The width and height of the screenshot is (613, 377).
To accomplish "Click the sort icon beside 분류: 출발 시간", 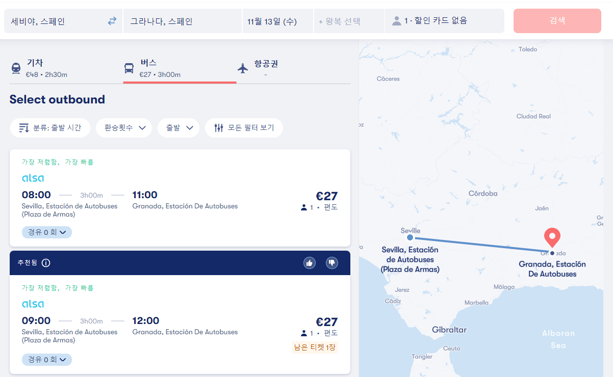I will pyautogui.click(x=24, y=128).
